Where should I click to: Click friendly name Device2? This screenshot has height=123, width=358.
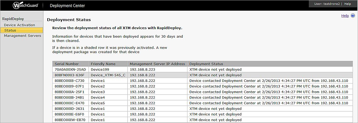[98, 86]
